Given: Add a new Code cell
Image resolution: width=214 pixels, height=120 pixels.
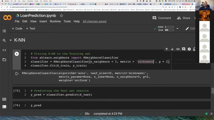Looking at the screenshot, I should tap(17, 29).
